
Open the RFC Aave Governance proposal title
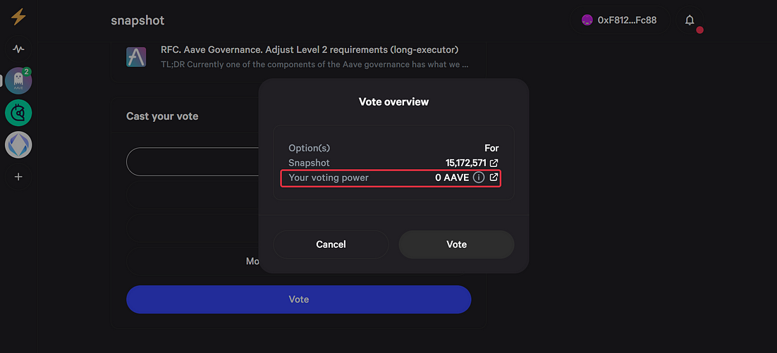pos(310,50)
